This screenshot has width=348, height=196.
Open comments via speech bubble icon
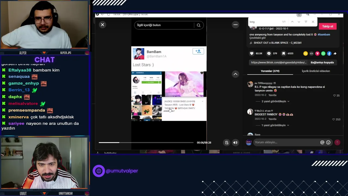point(269,53)
